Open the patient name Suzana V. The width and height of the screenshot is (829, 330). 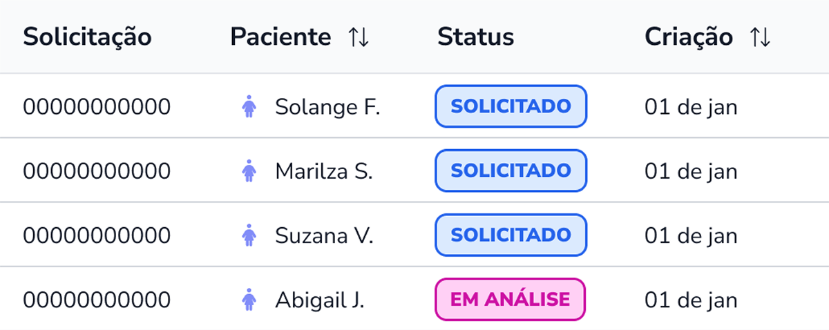[x=324, y=236]
